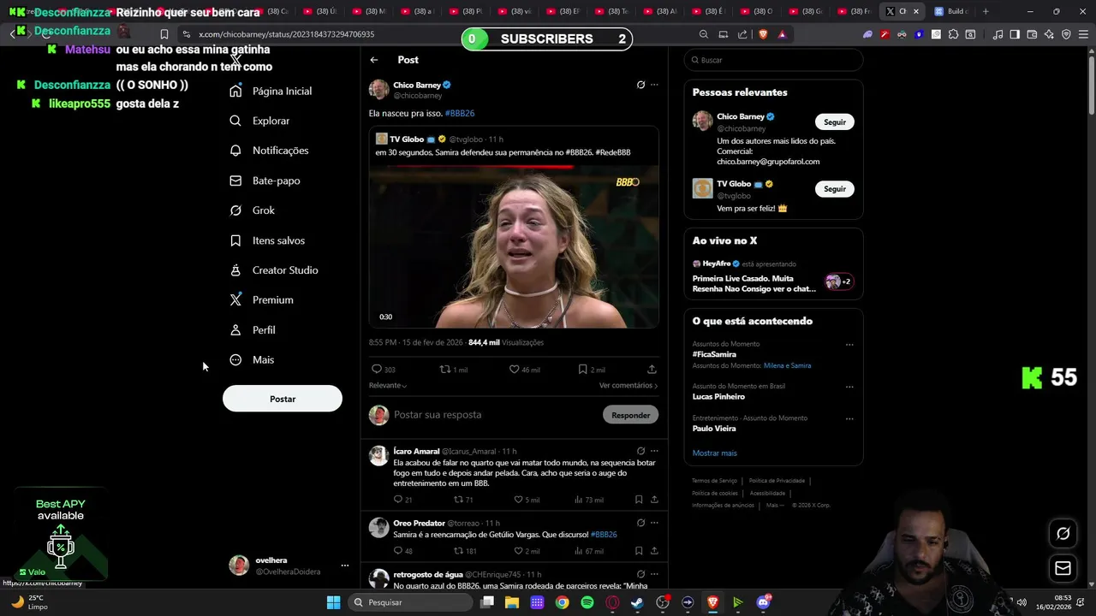Share the main post
The height and width of the screenshot is (616, 1096).
click(x=652, y=370)
